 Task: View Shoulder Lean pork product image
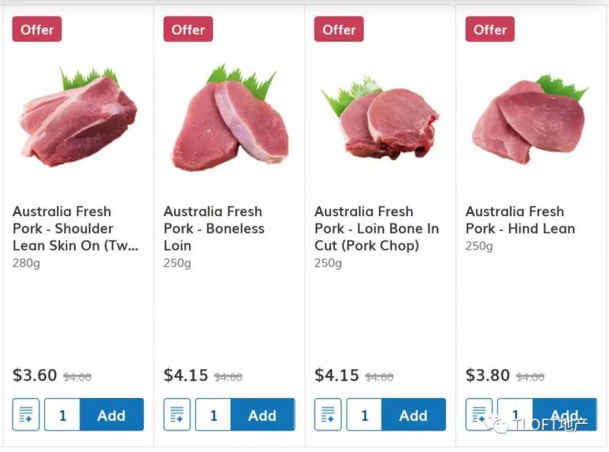pyautogui.click(x=78, y=118)
